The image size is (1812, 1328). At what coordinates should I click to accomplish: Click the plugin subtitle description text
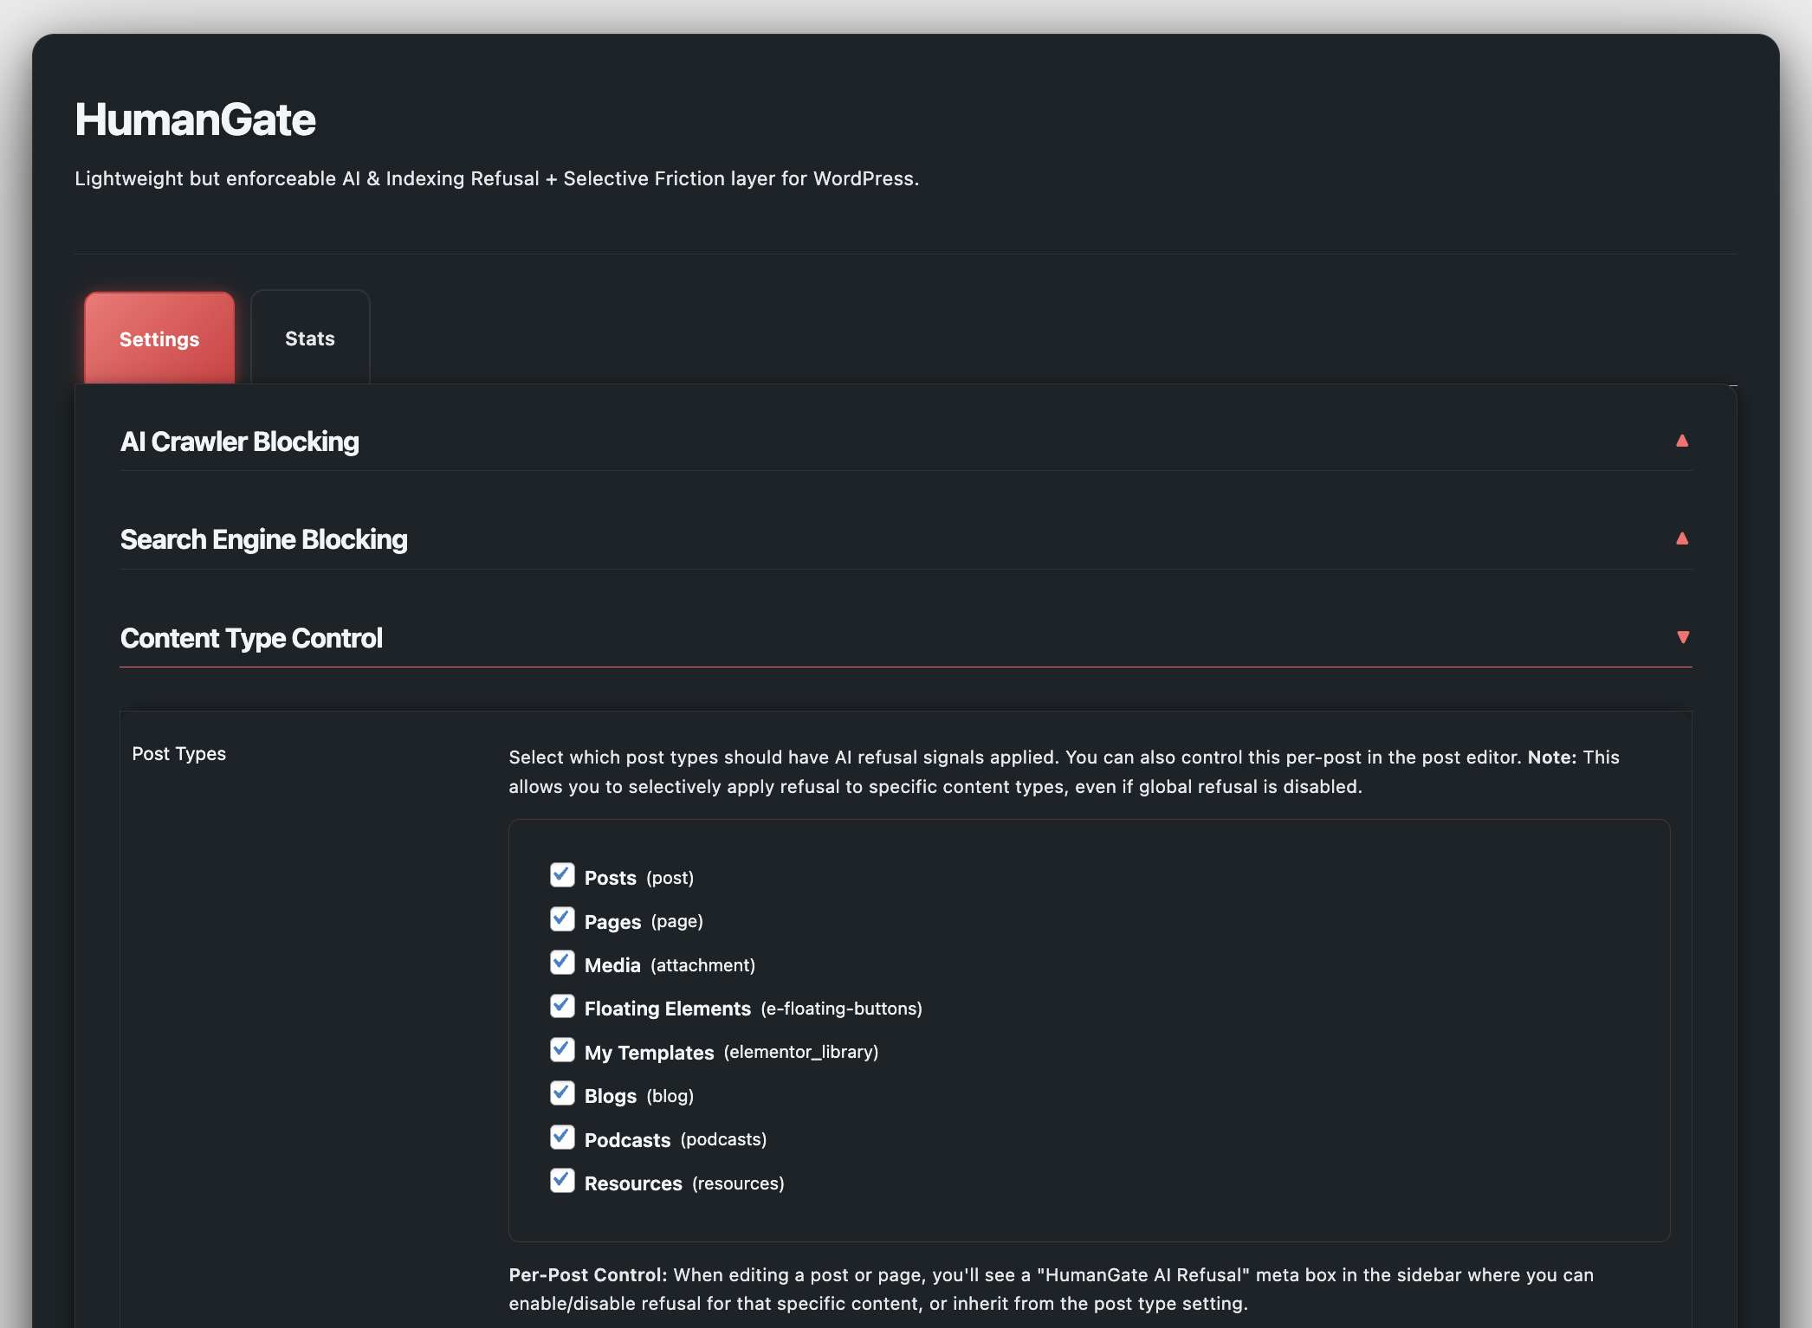[x=496, y=178]
